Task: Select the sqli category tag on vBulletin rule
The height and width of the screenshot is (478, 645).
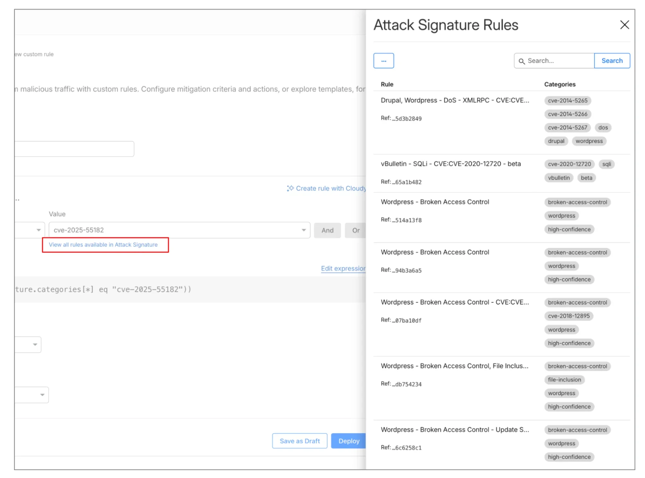Action: click(x=607, y=164)
